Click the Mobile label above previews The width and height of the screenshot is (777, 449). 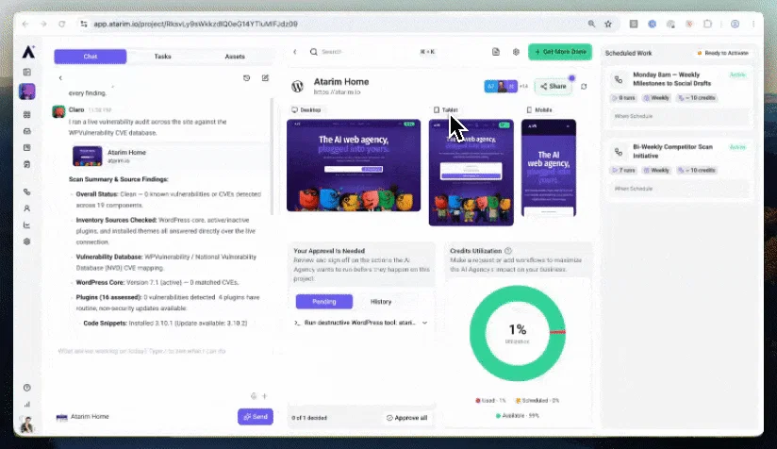point(539,110)
